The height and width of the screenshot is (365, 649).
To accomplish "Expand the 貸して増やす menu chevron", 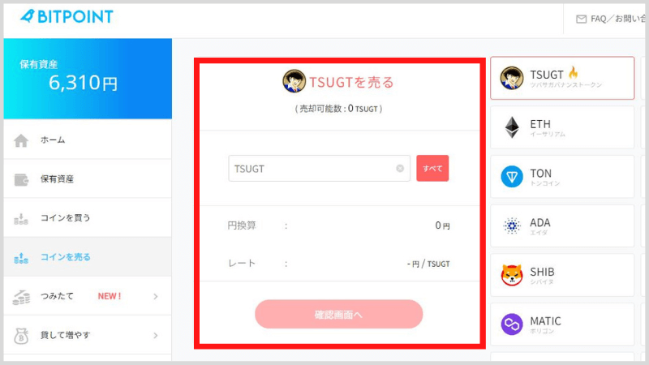I will [x=156, y=335].
